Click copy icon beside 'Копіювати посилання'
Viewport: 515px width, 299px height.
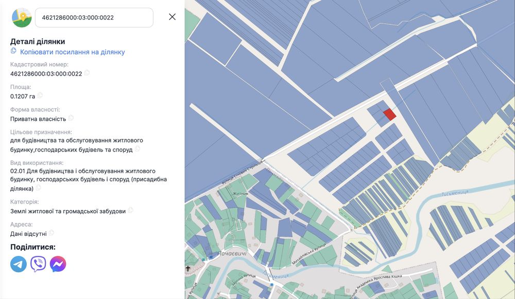[x=13, y=51]
